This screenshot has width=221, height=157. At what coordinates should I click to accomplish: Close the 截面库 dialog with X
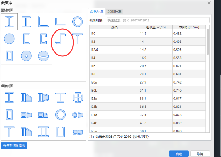(x=209, y=3)
